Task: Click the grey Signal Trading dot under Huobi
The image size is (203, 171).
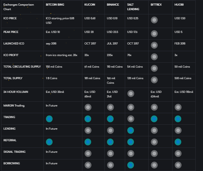Action: 178,153
